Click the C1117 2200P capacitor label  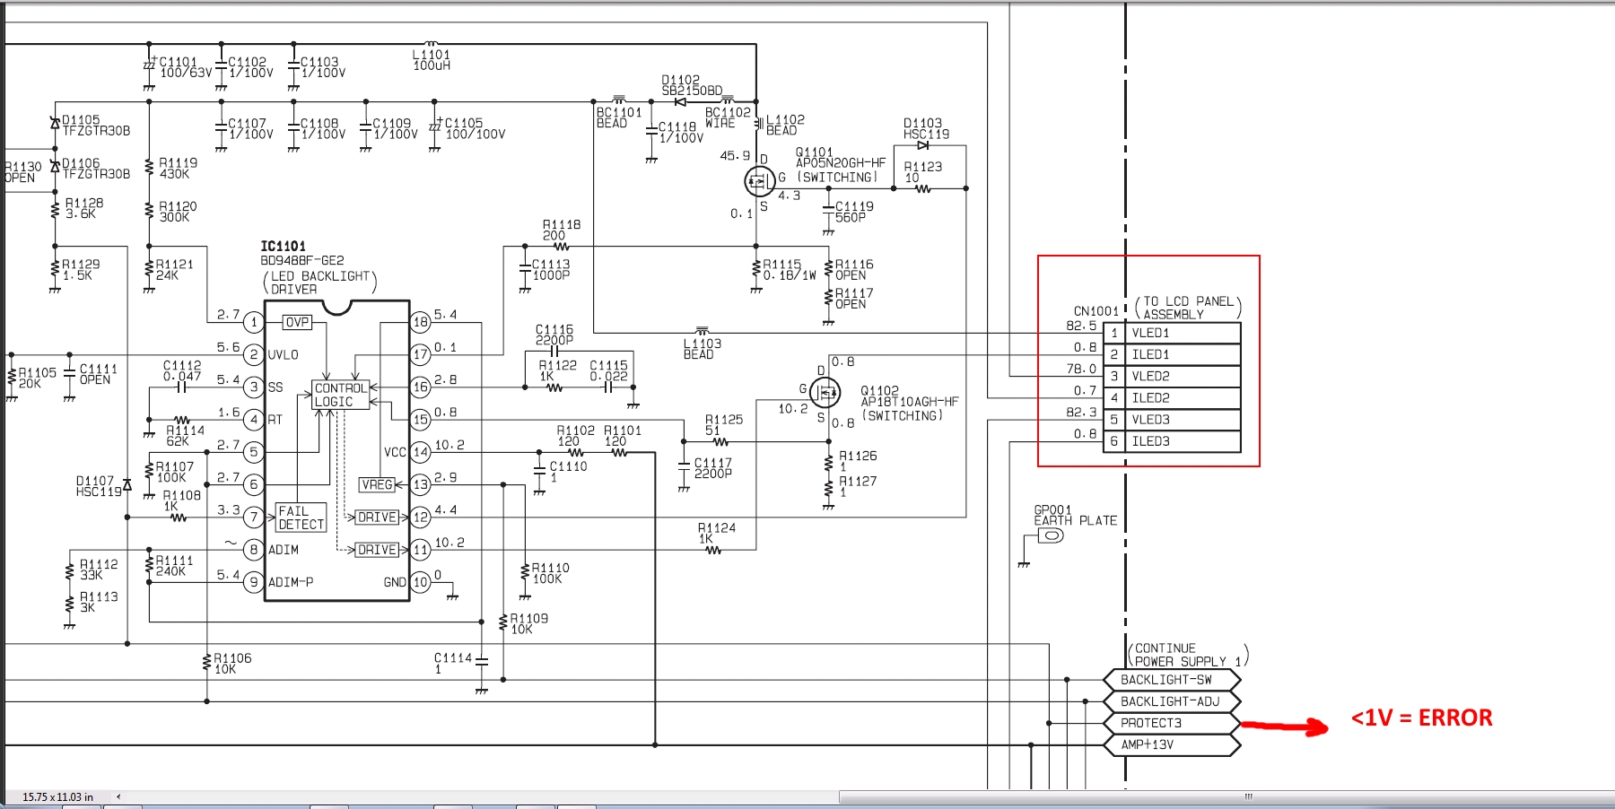pos(713,468)
